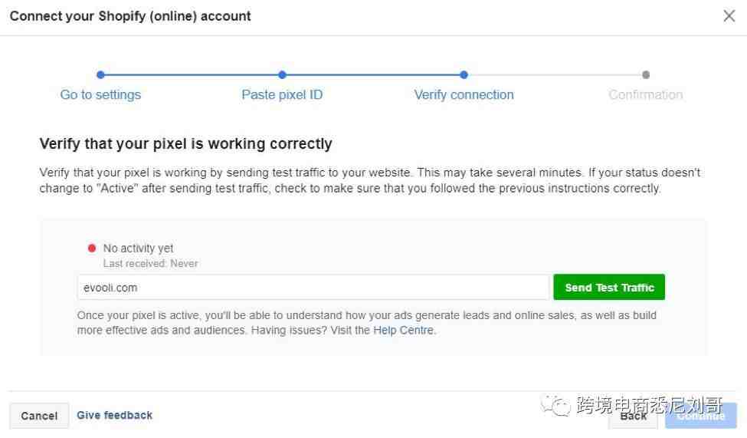
Task: Click the grey Confirmation step dot
Action: point(646,75)
